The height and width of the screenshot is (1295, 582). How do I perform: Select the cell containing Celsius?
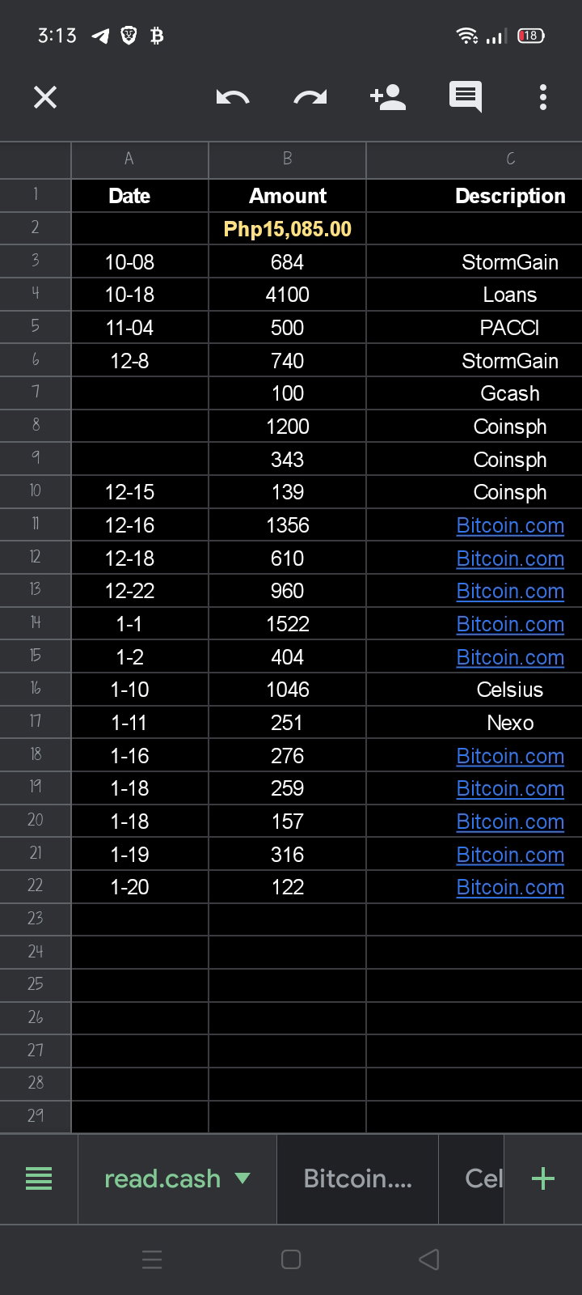tap(510, 690)
